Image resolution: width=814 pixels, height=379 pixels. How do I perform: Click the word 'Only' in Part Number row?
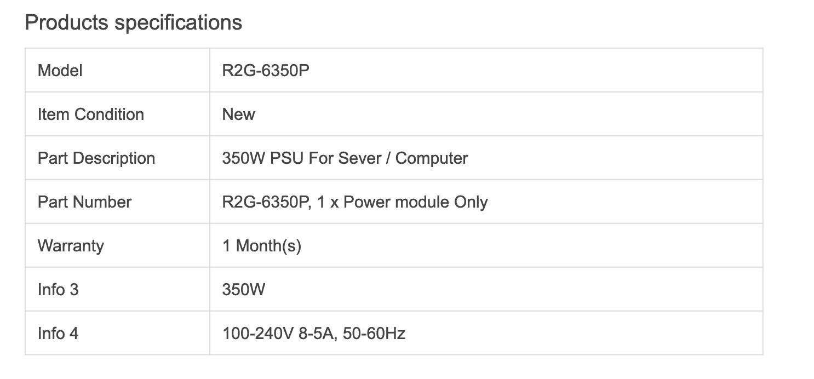471,202
